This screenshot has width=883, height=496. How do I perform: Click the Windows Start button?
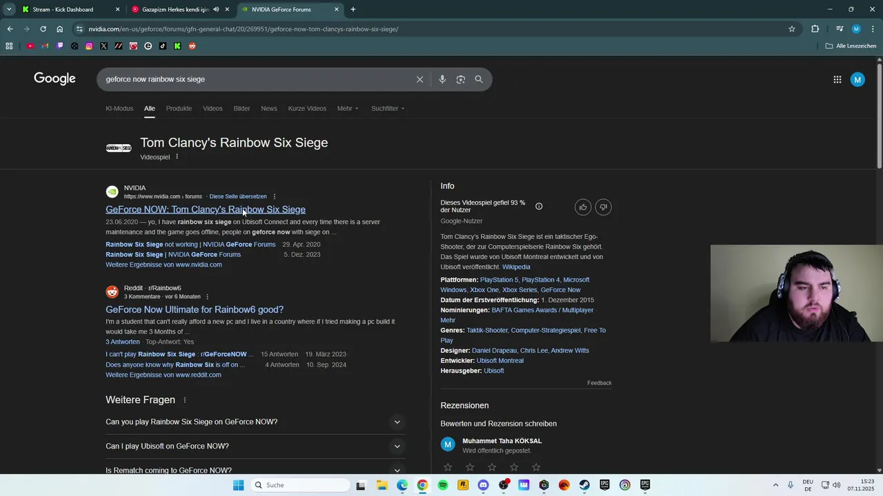click(x=238, y=485)
